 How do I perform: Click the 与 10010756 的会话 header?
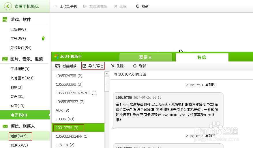coord(130,74)
